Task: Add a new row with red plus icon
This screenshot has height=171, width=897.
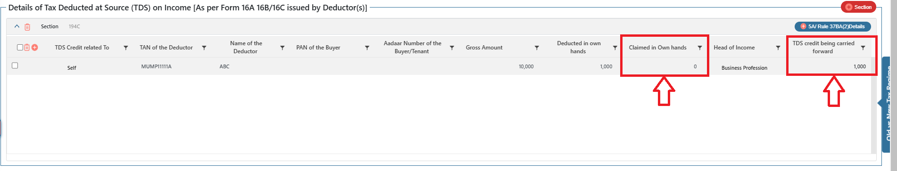Action: [34, 48]
